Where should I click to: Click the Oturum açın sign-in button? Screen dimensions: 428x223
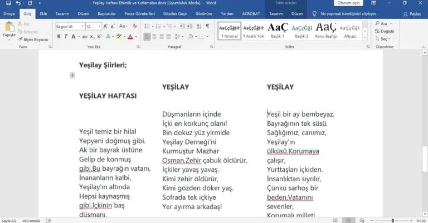pyautogui.click(x=348, y=3)
